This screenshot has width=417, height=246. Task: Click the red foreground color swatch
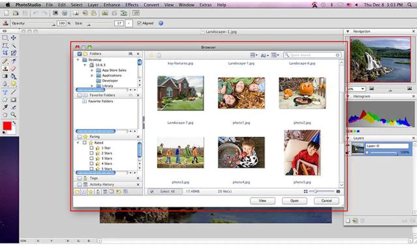tap(7, 126)
